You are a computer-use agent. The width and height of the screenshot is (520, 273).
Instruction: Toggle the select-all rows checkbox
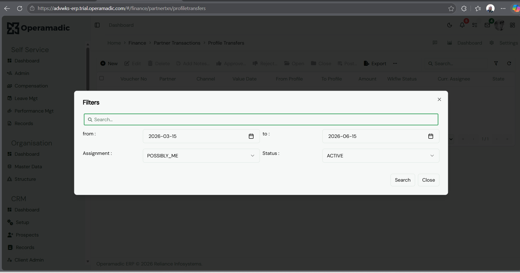tap(102, 78)
